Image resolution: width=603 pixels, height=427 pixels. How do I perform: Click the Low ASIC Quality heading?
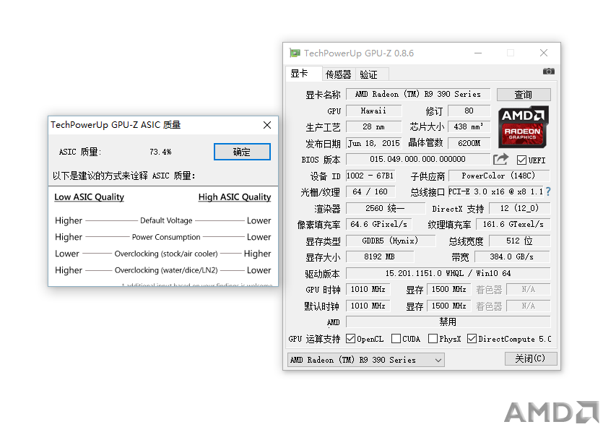(90, 197)
